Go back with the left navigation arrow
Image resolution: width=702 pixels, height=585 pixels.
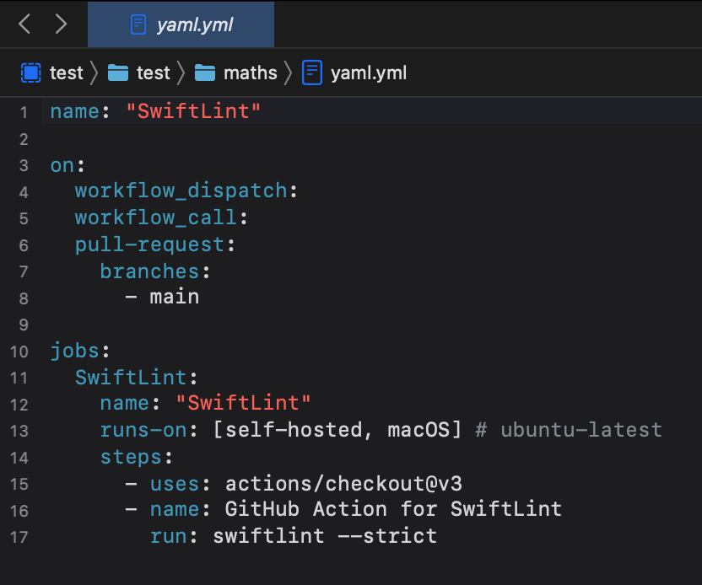24,24
